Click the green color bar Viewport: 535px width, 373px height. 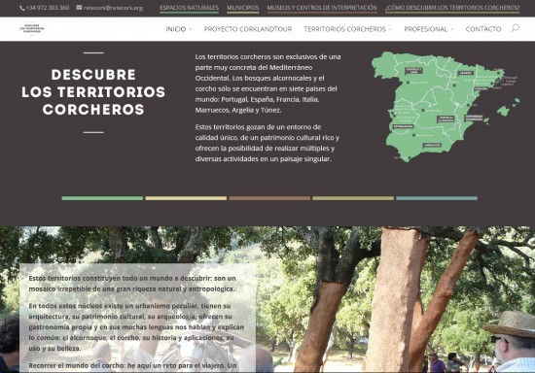point(102,198)
